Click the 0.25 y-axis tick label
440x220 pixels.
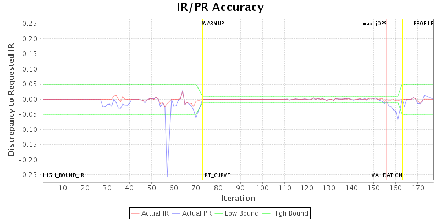pos(30,24)
